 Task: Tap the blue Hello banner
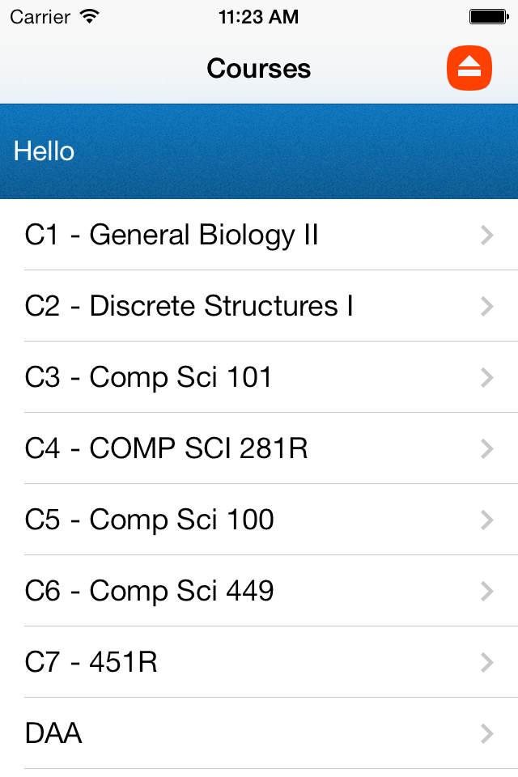point(259,151)
